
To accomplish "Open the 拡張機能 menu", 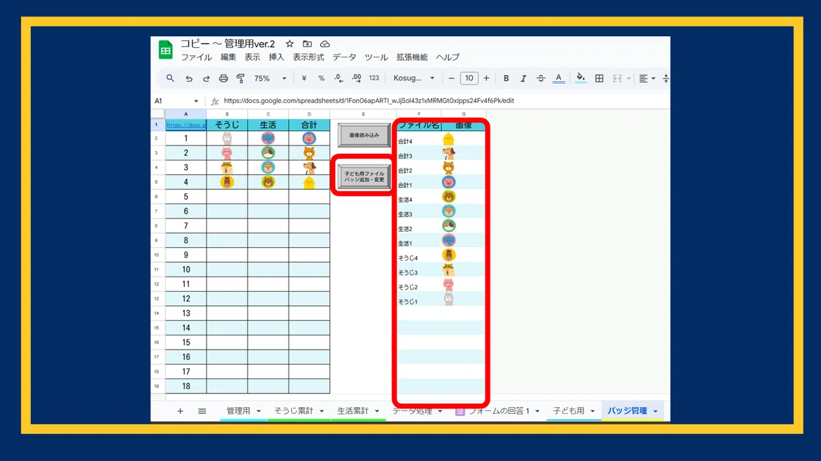I will click(412, 57).
